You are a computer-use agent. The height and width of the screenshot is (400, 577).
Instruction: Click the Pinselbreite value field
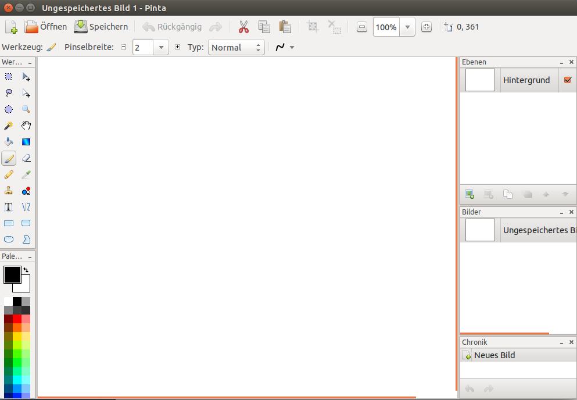[143, 47]
